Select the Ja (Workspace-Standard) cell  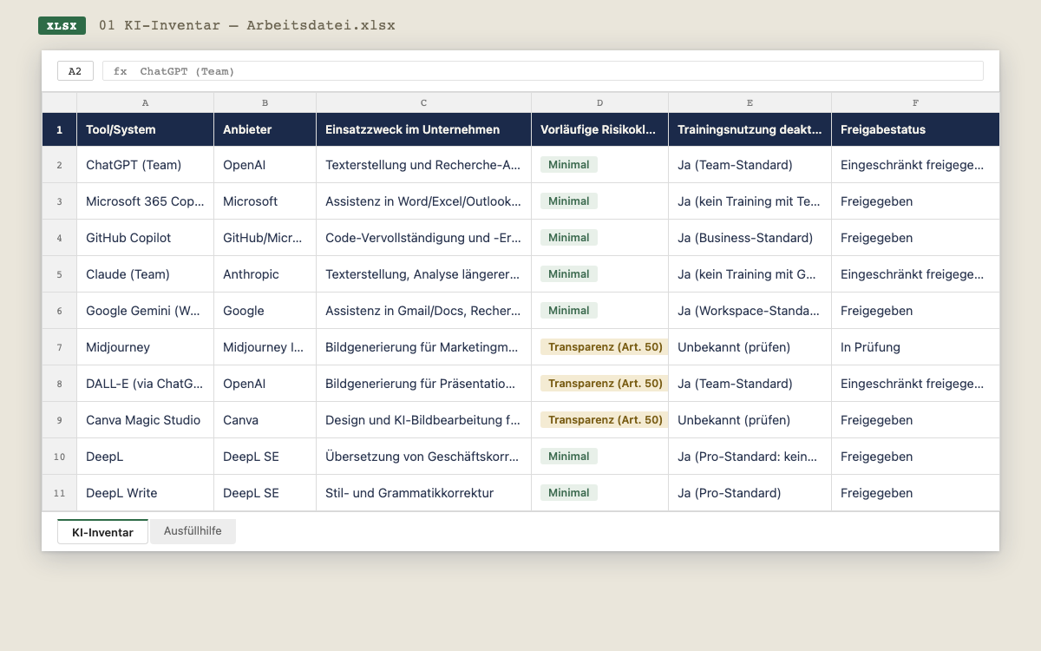click(x=750, y=311)
